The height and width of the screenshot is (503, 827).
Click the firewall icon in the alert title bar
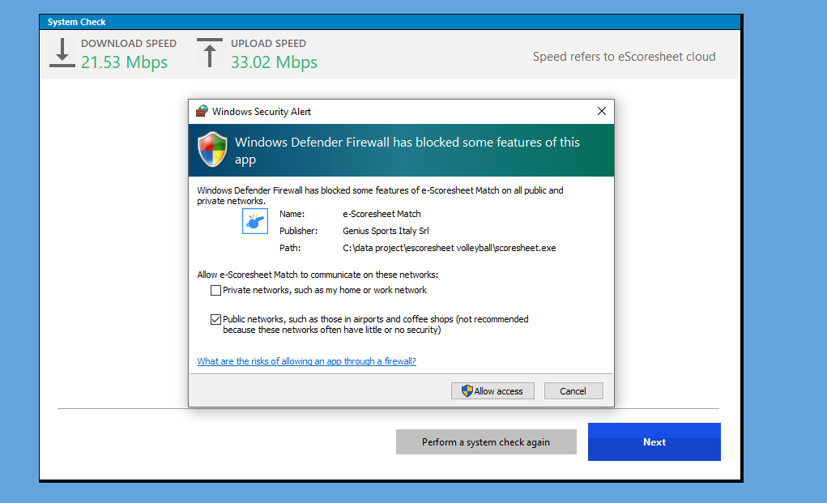(202, 111)
